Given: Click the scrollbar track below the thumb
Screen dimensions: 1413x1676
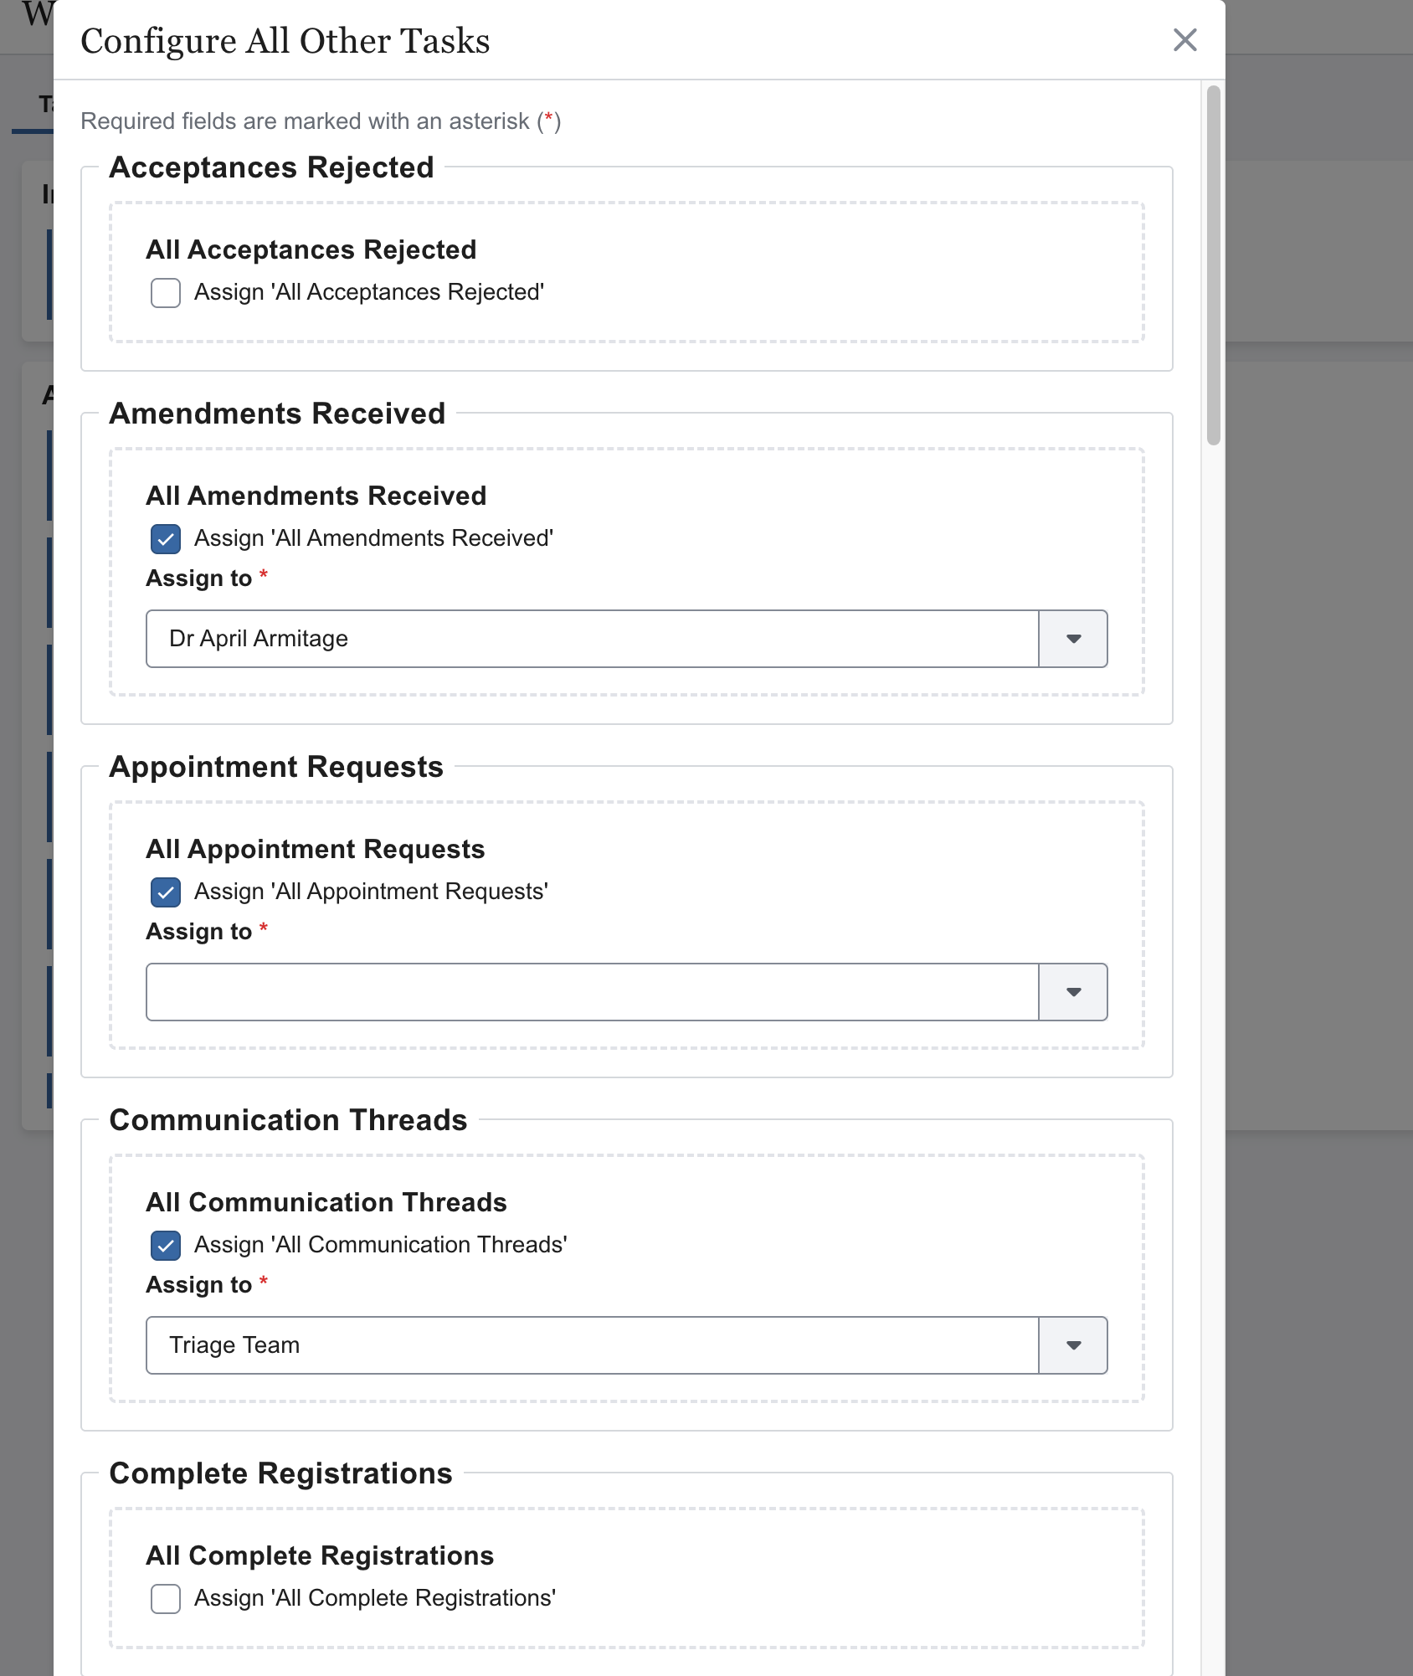Looking at the screenshot, I should tap(1213, 1005).
